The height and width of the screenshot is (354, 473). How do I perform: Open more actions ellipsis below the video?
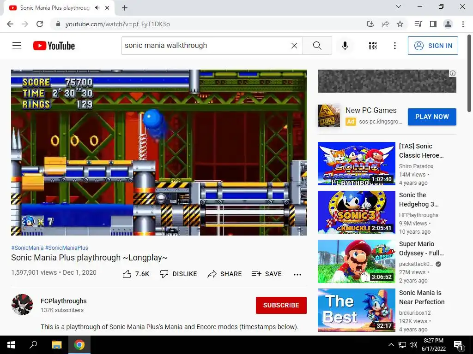coord(297,274)
